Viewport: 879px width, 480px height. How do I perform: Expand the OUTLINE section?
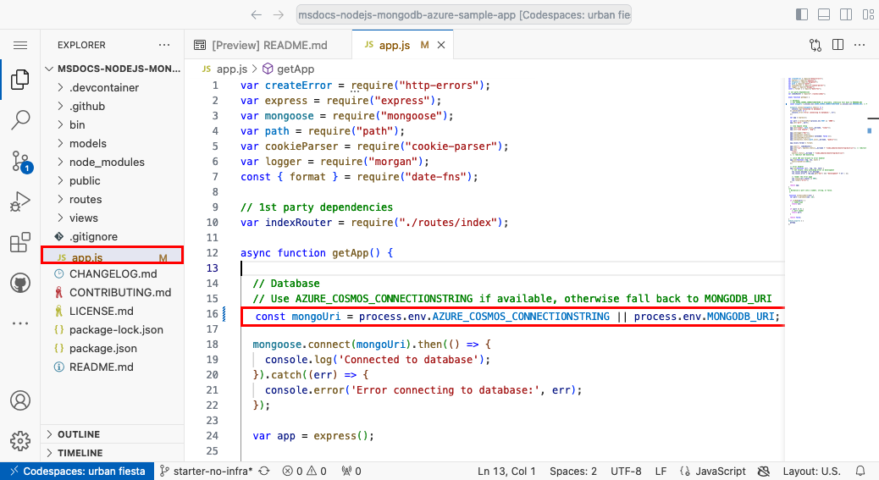(x=79, y=434)
